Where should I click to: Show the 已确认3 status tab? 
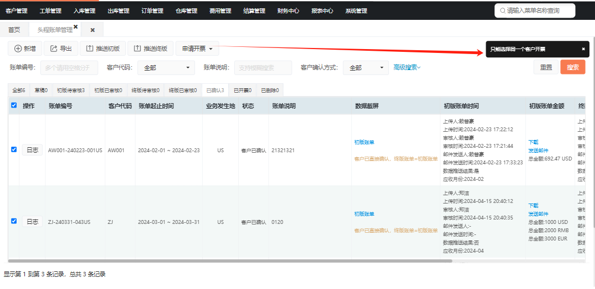[215, 90]
